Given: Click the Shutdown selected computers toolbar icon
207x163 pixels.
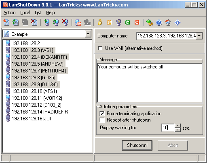Looking at the screenshot, I should (78, 23).
